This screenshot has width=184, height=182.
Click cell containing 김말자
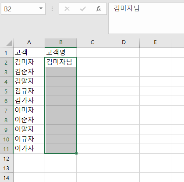coord(29,82)
